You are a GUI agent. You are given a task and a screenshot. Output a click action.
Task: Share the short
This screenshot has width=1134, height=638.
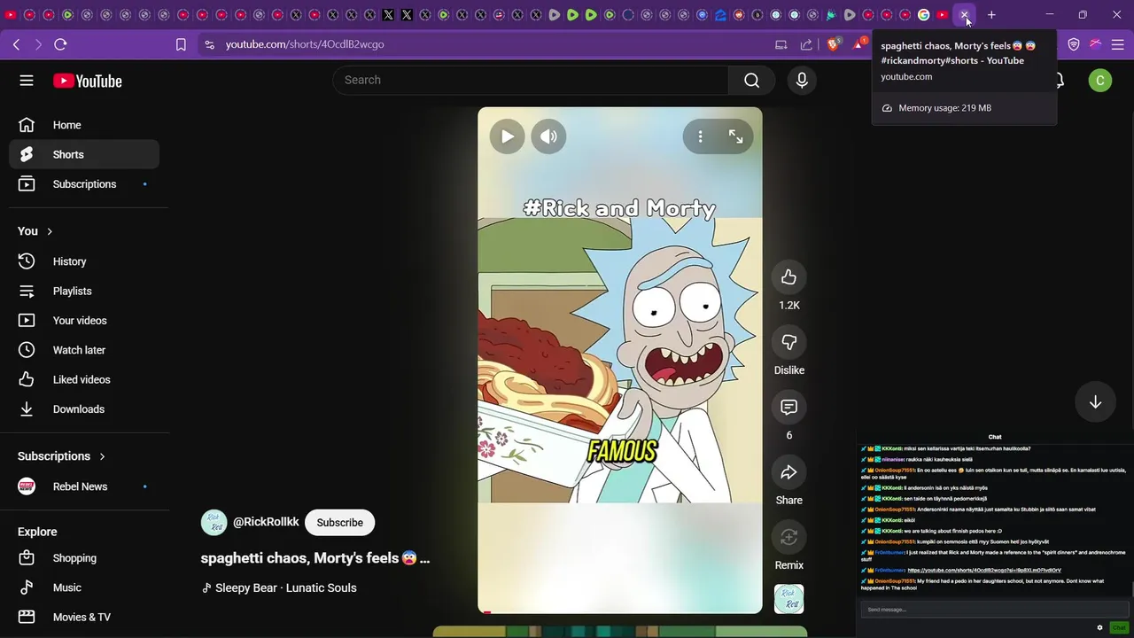pyautogui.click(x=788, y=472)
